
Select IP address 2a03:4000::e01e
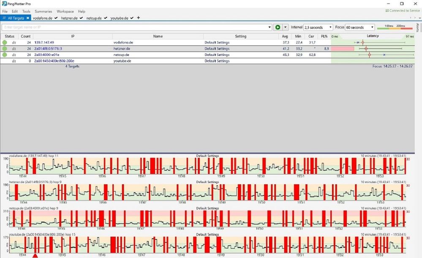click(46, 55)
